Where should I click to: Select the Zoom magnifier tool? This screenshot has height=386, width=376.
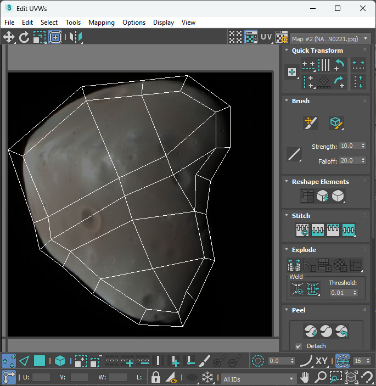[x=321, y=377]
